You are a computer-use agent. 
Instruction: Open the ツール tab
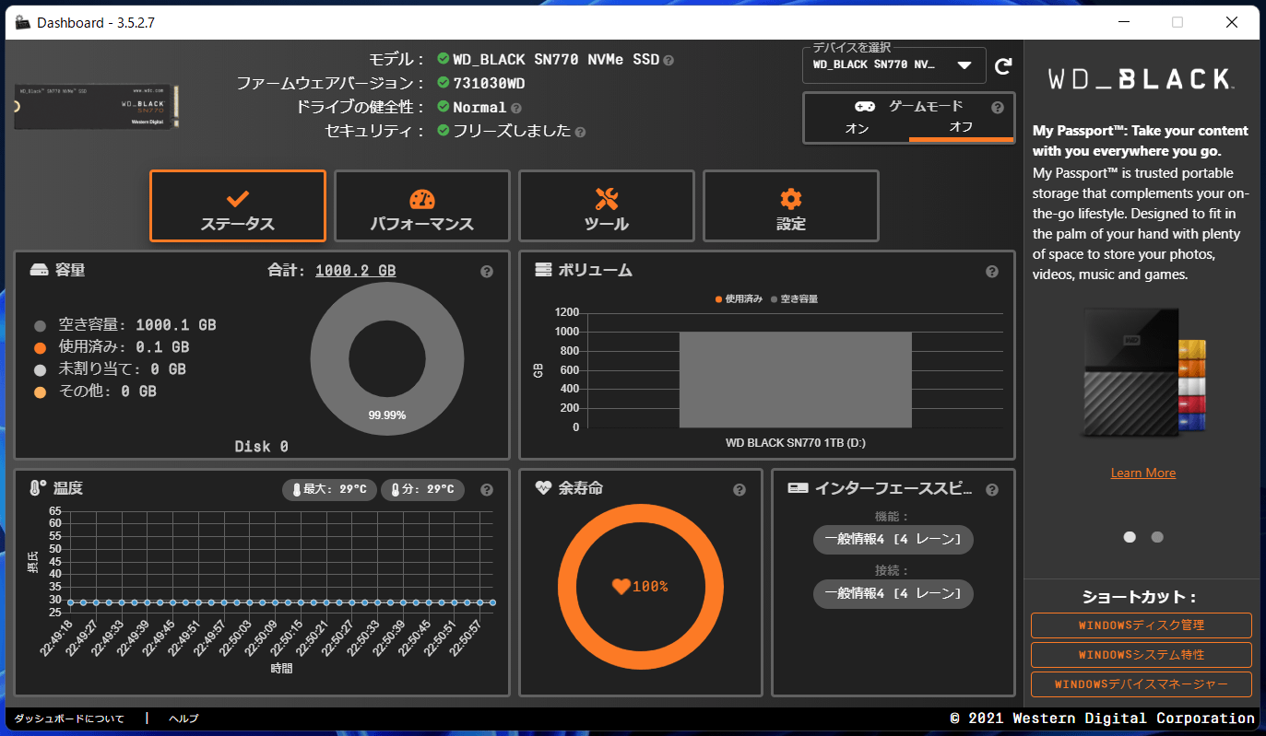[x=607, y=205]
